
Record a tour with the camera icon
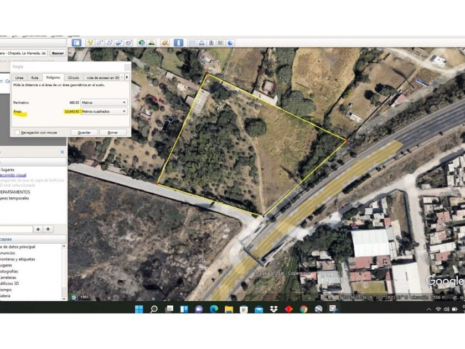coord(128,43)
